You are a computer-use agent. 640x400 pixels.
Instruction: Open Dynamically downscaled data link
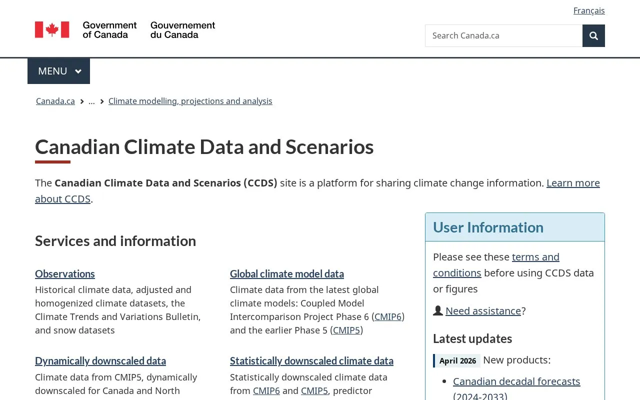[100, 360]
